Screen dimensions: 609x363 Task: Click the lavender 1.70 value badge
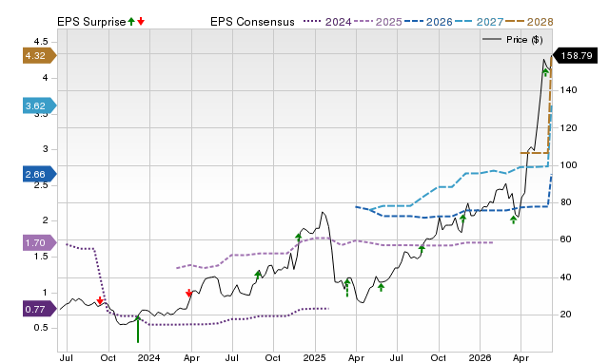39,243
